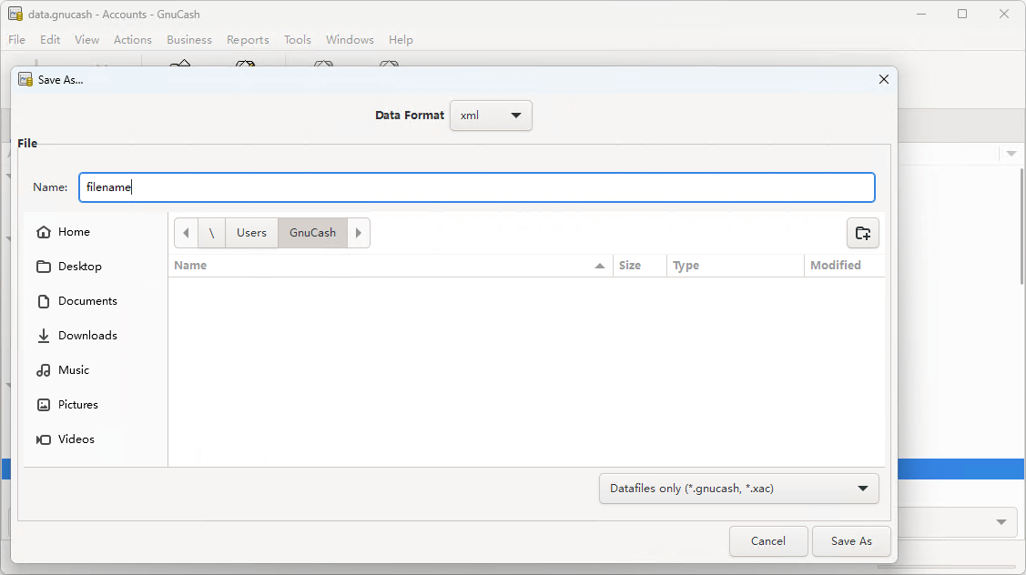Viewport: 1026px width, 575px height.
Task: Expand the Datafiles only filter dropdown
Action: click(x=738, y=489)
